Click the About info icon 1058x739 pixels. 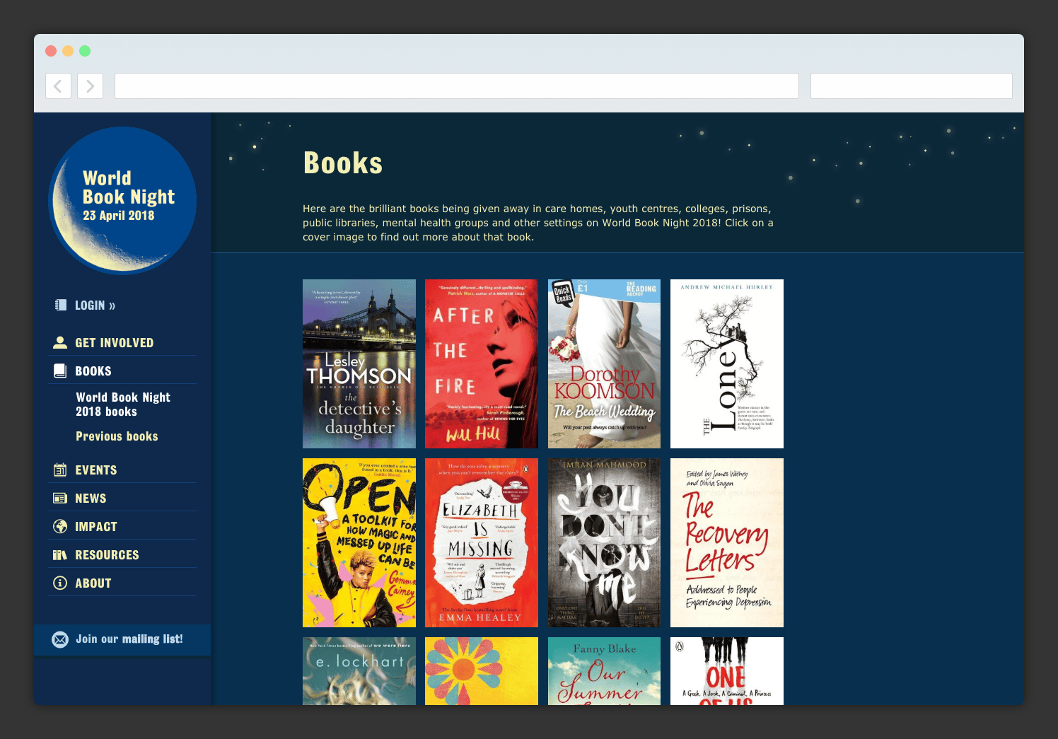point(60,583)
